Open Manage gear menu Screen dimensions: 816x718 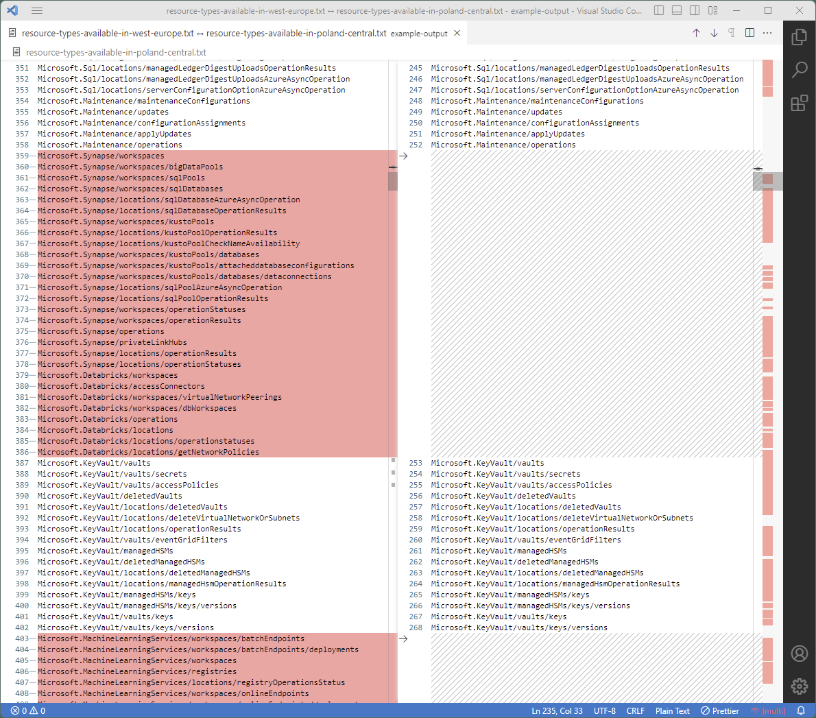pos(800,686)
